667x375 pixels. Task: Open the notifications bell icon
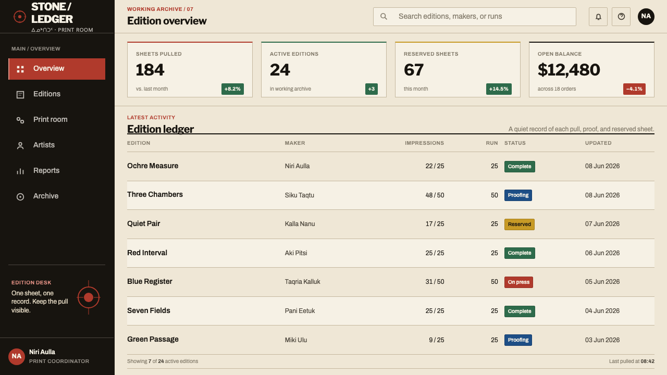click(598, 17)
